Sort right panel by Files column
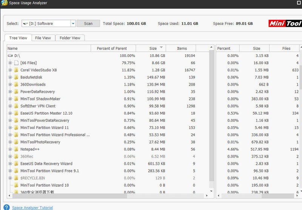The image size is (302, 210). point(284,49)
